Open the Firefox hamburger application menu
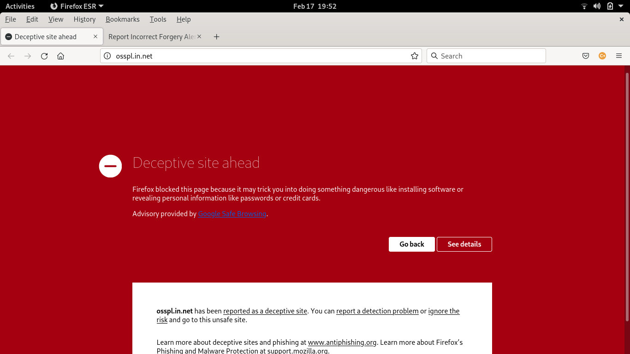 pos(619,56)
